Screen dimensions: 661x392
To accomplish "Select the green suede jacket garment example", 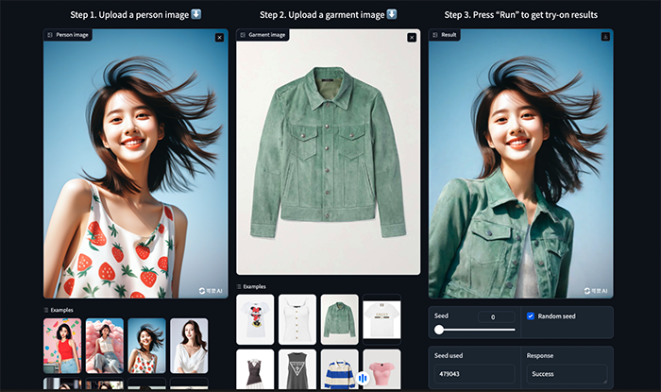I will 339,318.
